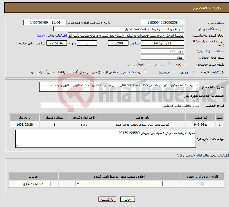Click the اطلاعات خدمات مورد نیاز heading
229x207 pixels.
tap(204, 96)
